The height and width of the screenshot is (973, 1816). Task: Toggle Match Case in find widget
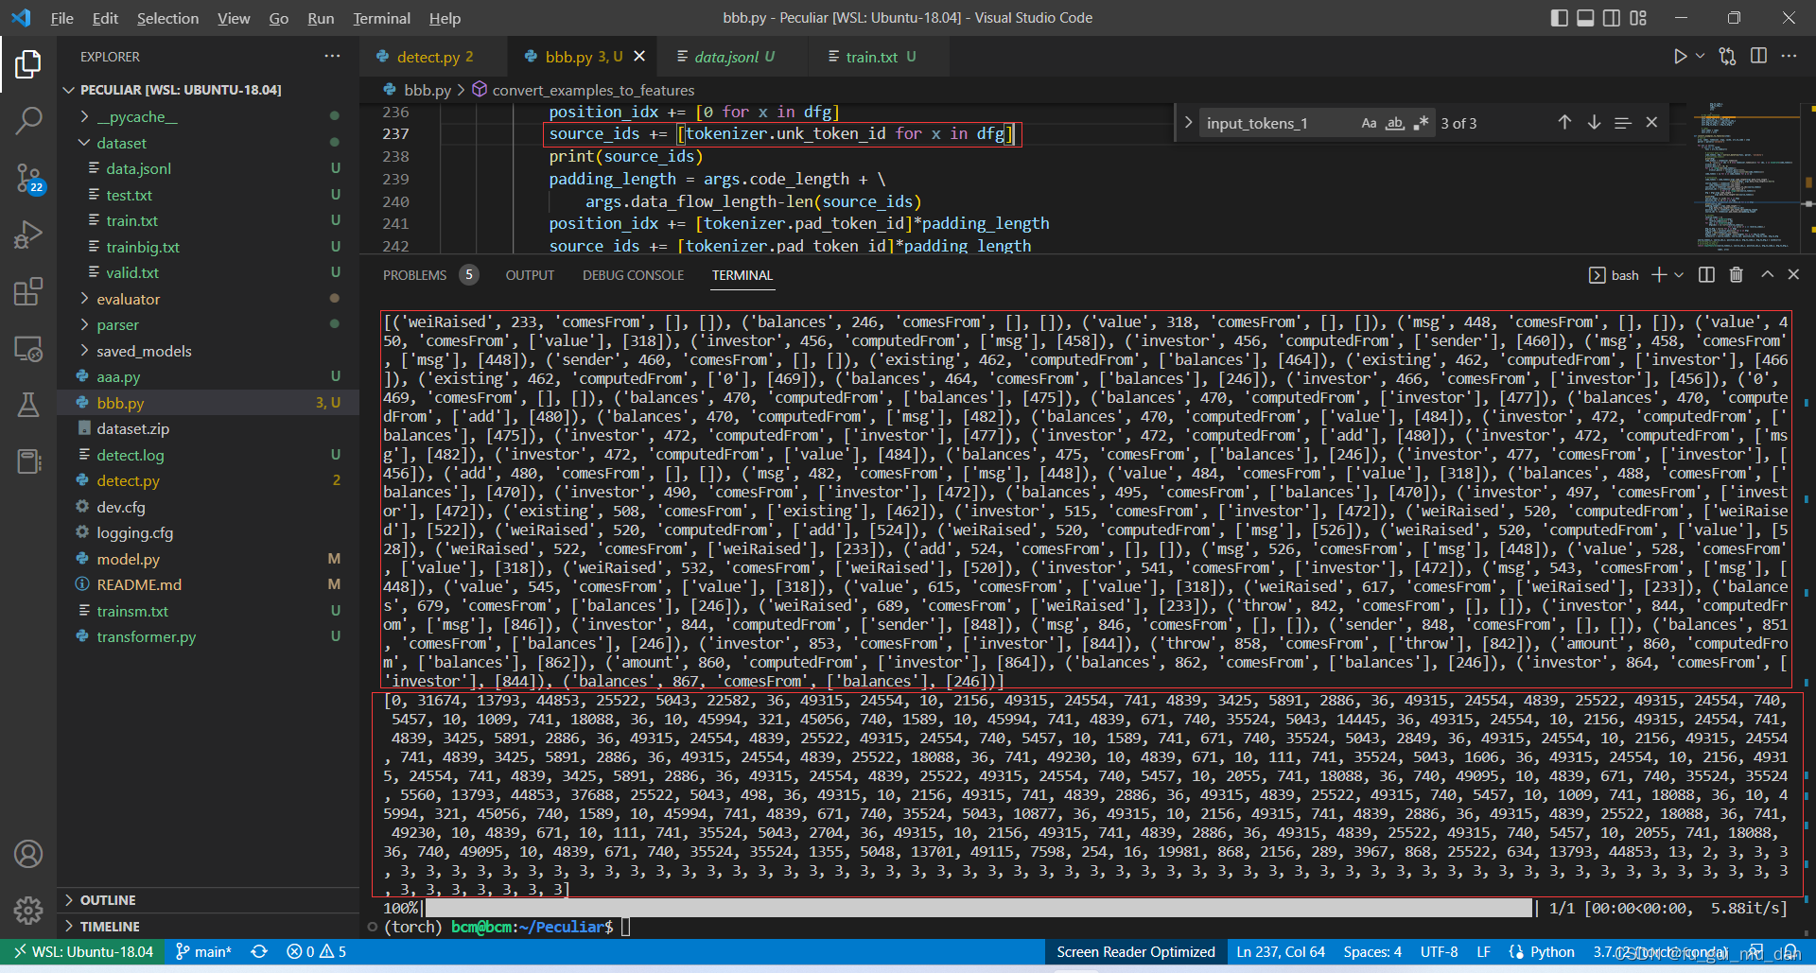pos(1369,123)
